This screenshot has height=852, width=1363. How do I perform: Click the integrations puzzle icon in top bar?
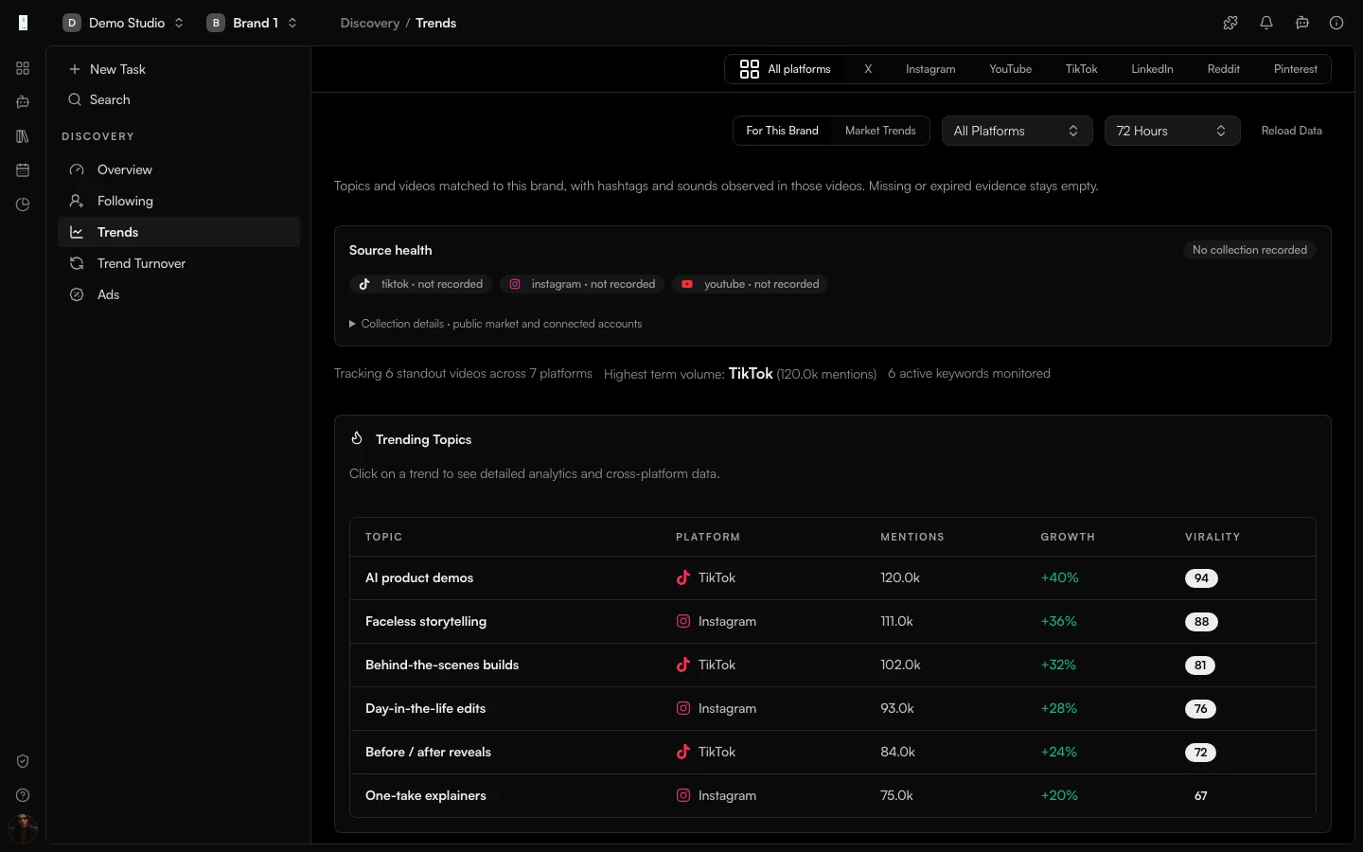pos(1230,23)
